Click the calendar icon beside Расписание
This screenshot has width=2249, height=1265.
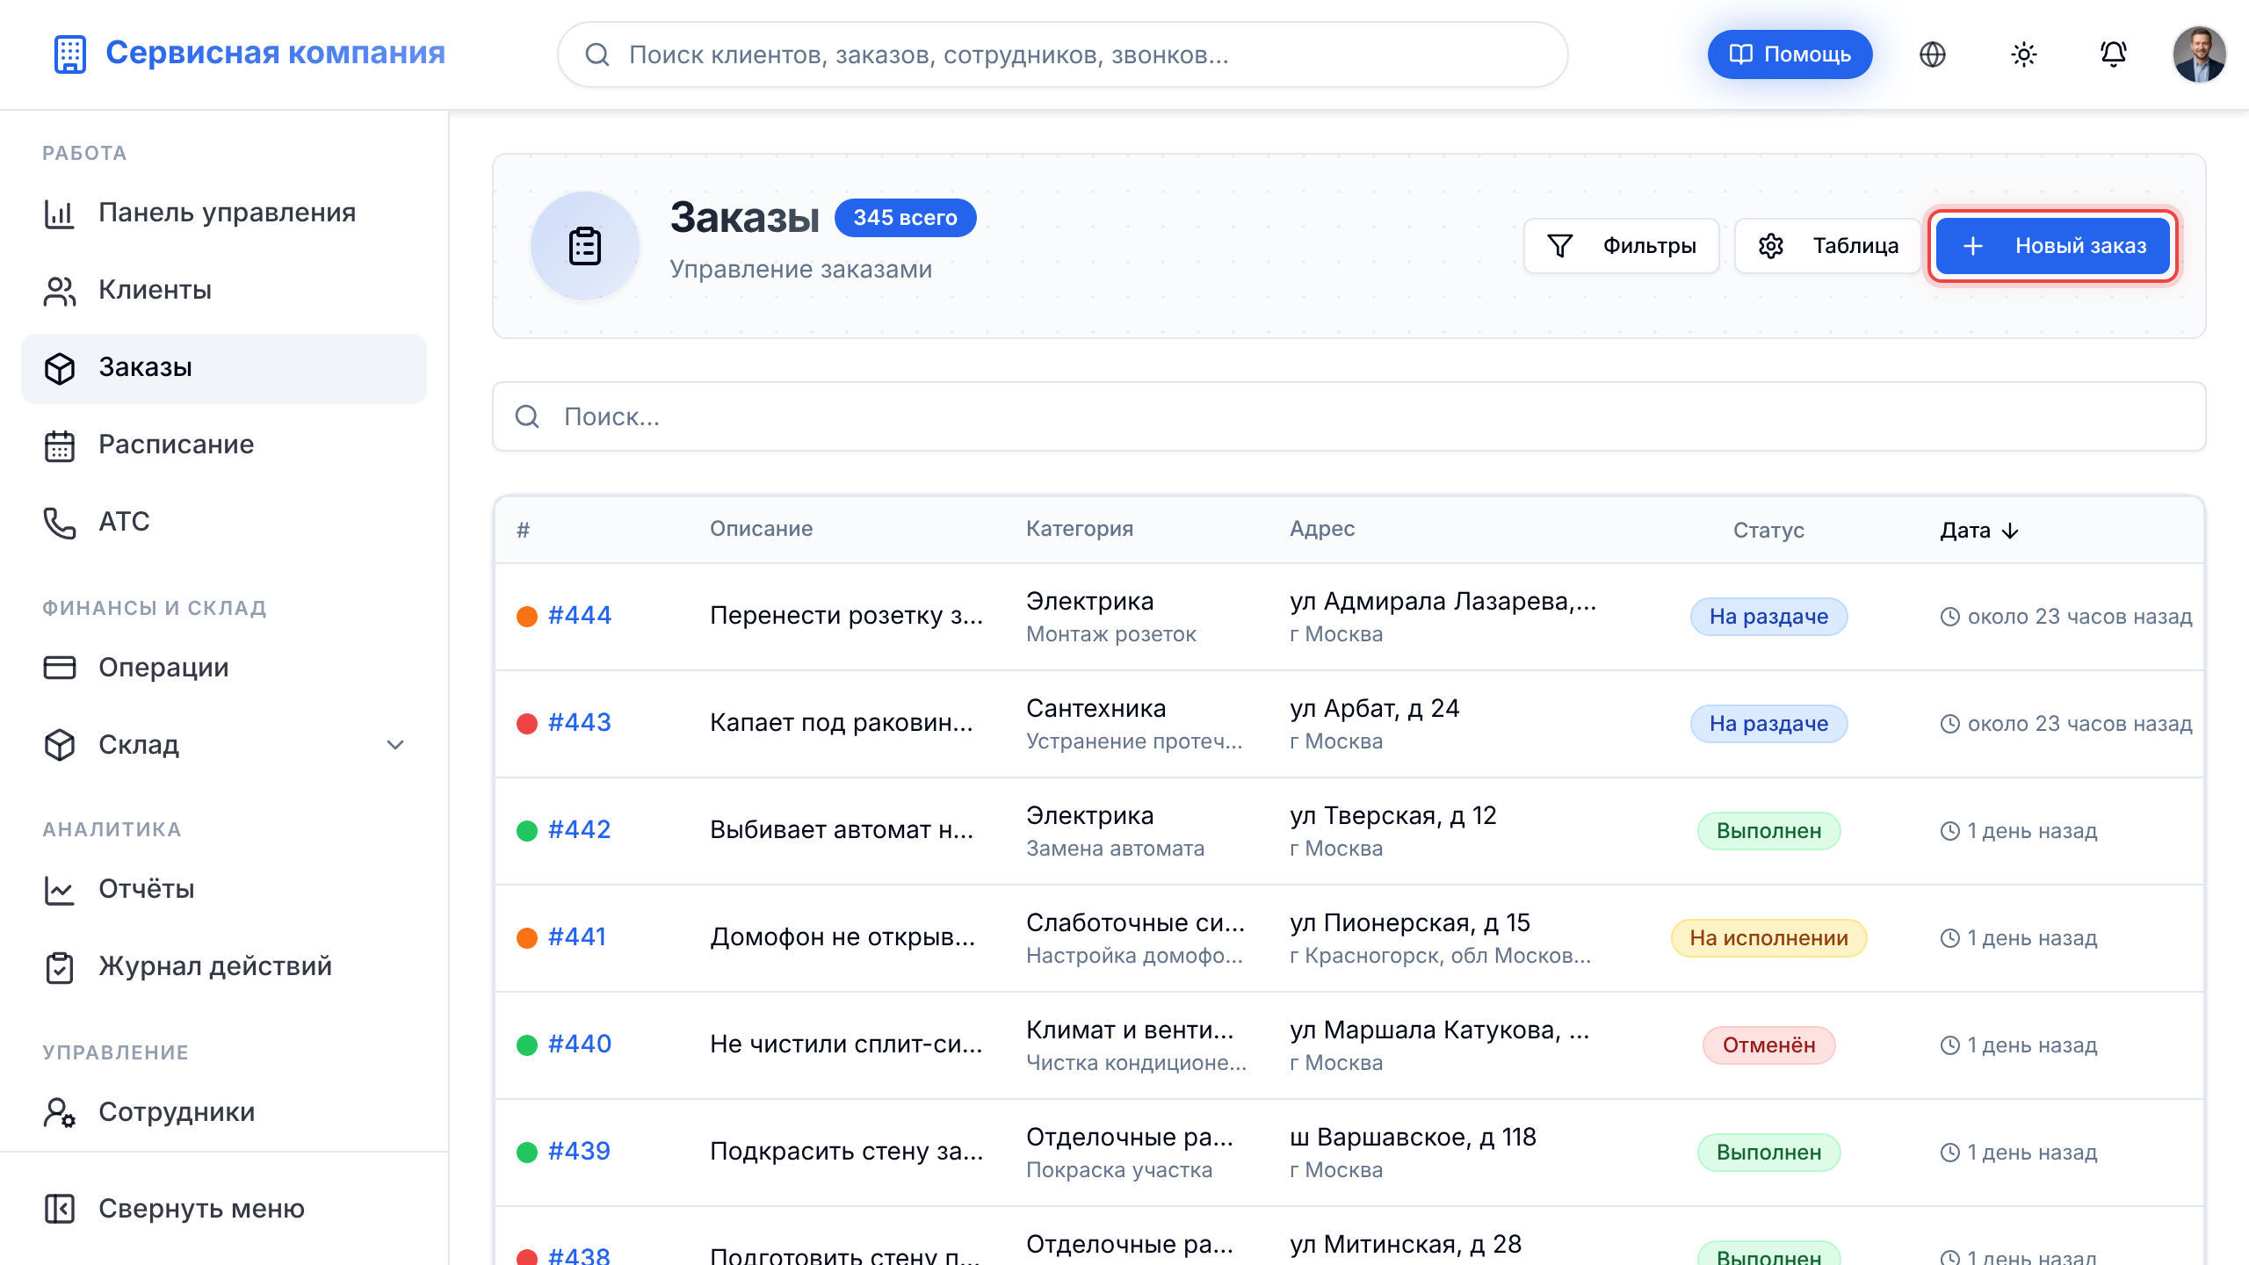coord(60,445)
